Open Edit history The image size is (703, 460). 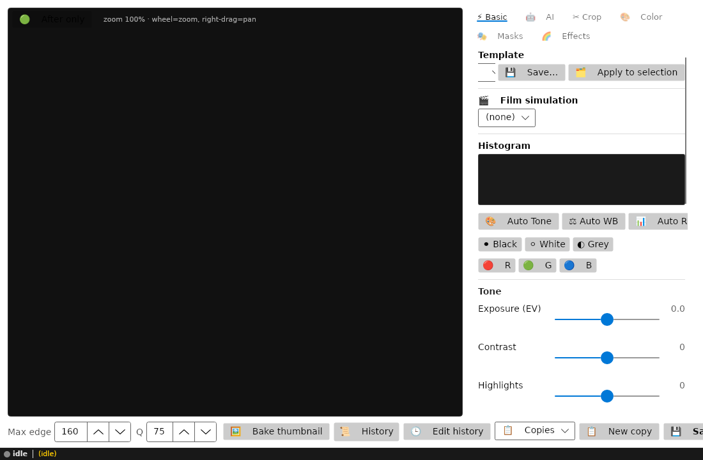[447, 432]
